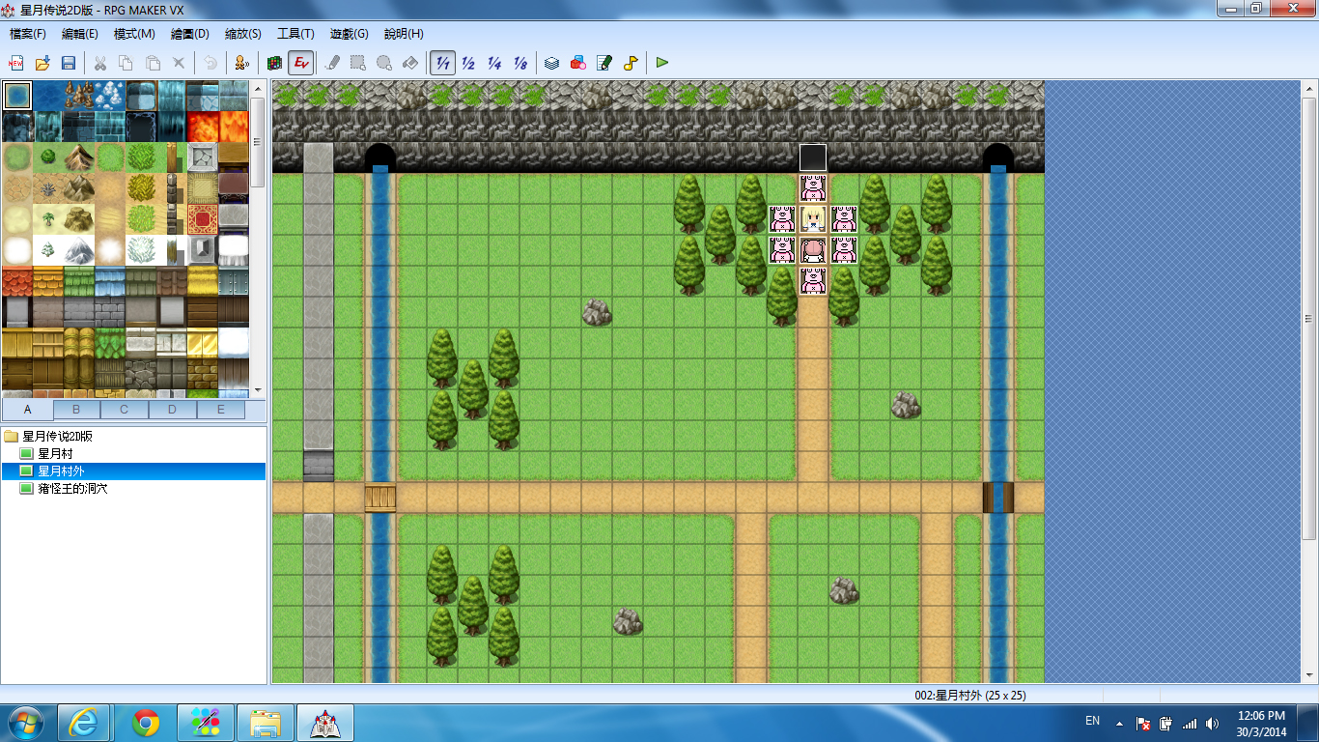Show hidden system tray icons
Image resolution: width=1319 pixels, height=742 pixels.
pos(1119,723)
